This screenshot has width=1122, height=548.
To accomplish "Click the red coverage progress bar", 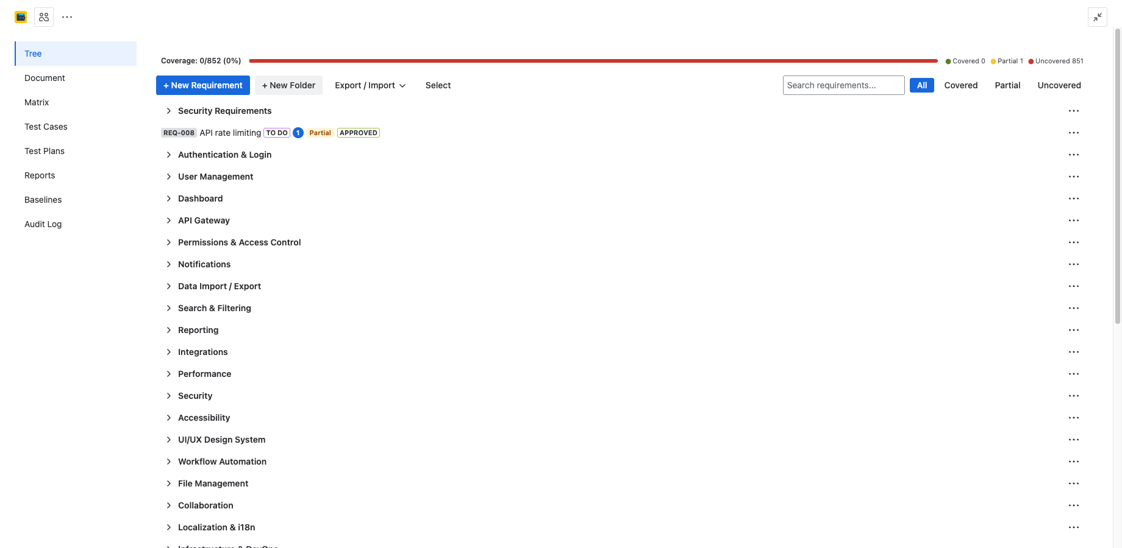I will pyautogui.click(x=595, y=60).
